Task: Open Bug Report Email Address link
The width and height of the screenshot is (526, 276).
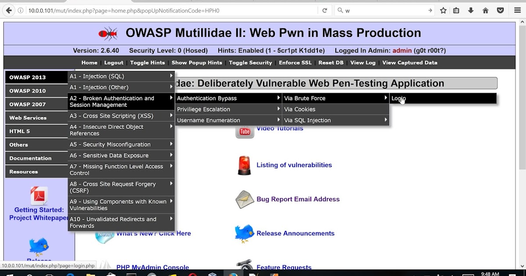Action: pyautogui.click(x=298, y=199)
